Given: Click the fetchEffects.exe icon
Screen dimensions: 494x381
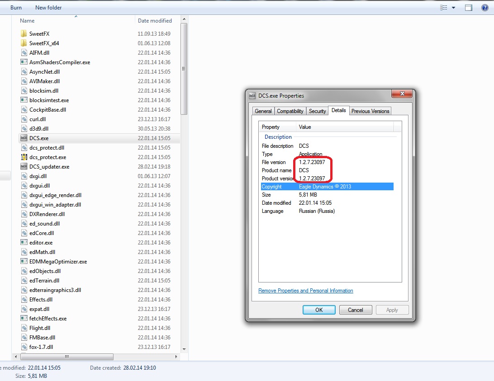Looking at the screenshot, I should pos(24,318).
